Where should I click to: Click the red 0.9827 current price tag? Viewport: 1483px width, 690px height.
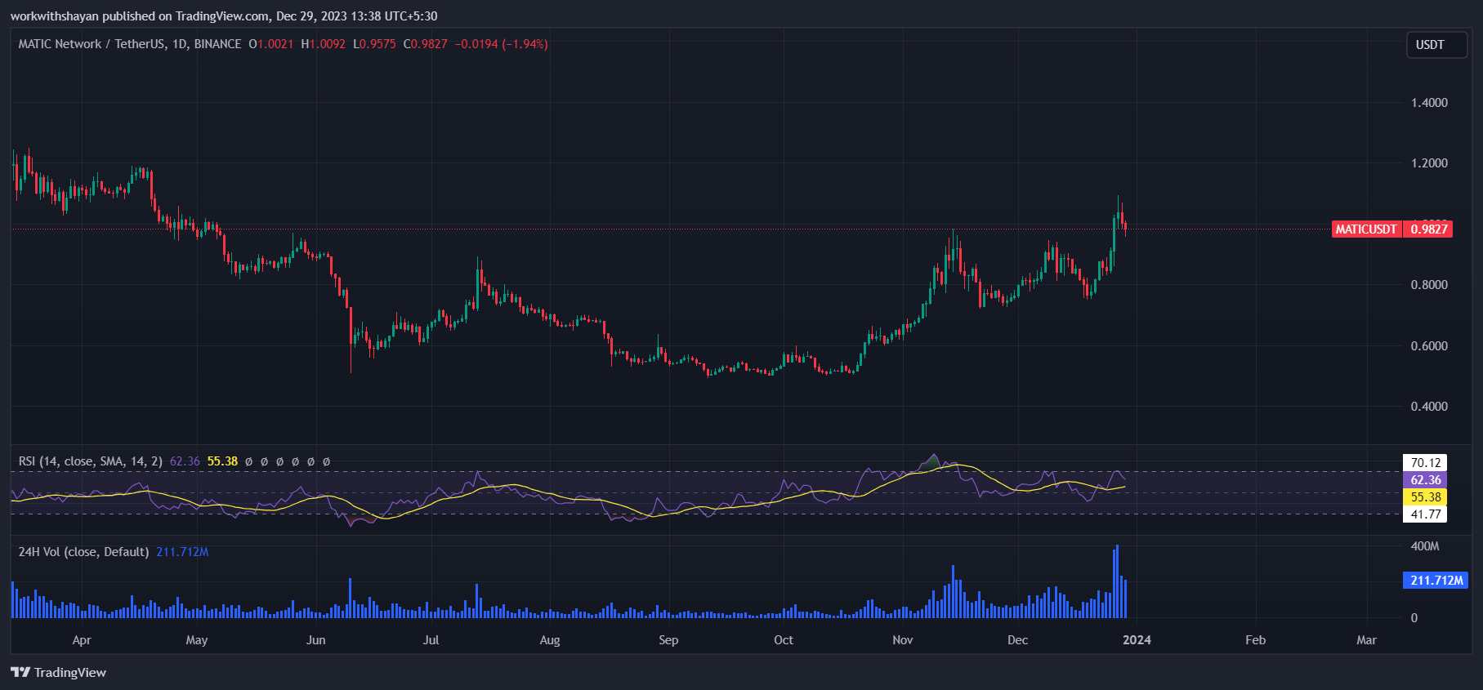point(1427,229)
